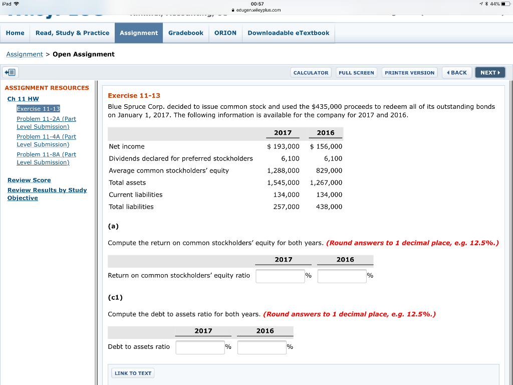Click the 2017 return on equity input box

tap(280, 276)
